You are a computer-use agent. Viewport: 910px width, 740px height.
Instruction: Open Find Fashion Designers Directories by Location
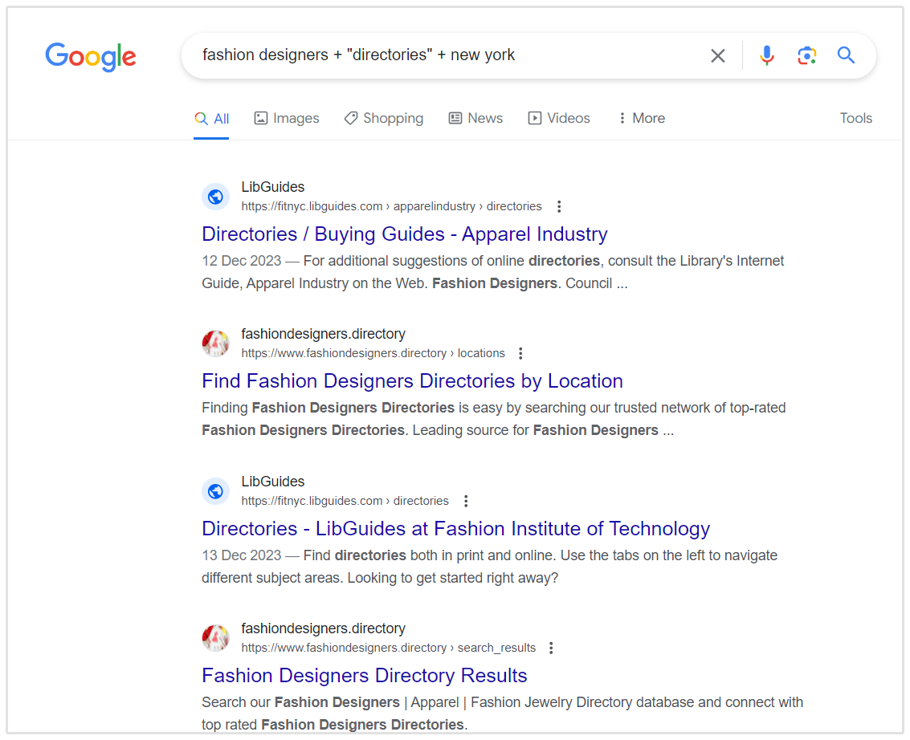coord(412,381)
